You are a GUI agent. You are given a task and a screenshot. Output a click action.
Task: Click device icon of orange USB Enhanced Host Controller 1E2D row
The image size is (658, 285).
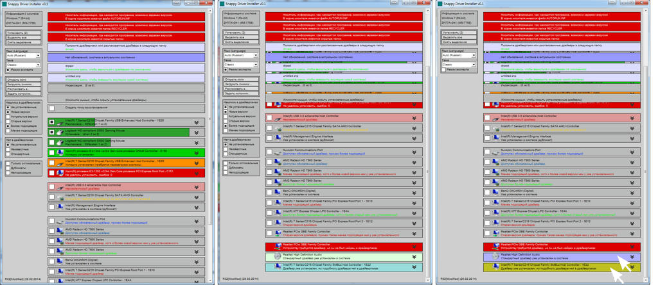[x=60, y=163]
